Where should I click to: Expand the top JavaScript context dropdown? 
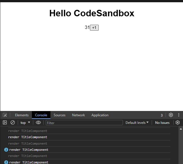tap(25, 123)
